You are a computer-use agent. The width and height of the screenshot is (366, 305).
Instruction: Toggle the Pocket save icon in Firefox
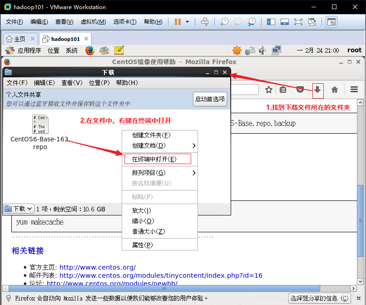coord(300,90)
